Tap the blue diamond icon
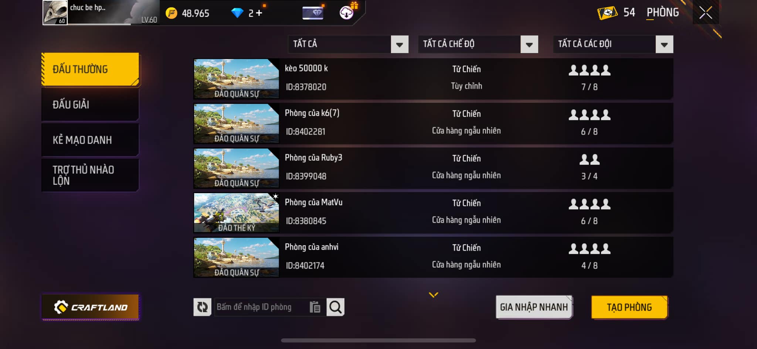This screenshot has width=757, height=349. click(237, 13)
